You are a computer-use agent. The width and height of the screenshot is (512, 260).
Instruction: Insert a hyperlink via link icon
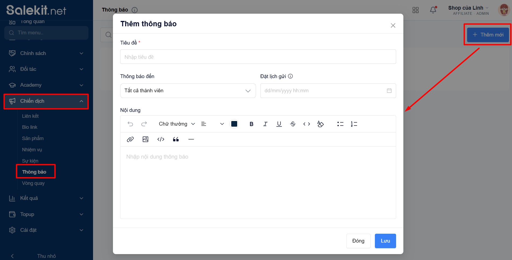(130, 139)
